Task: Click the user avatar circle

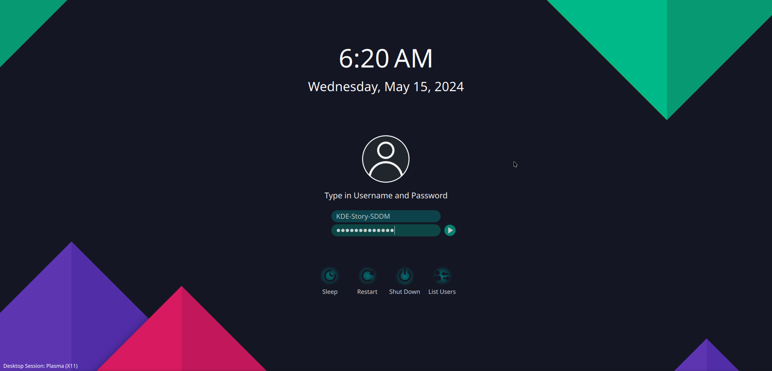Action: coord(386,159)
